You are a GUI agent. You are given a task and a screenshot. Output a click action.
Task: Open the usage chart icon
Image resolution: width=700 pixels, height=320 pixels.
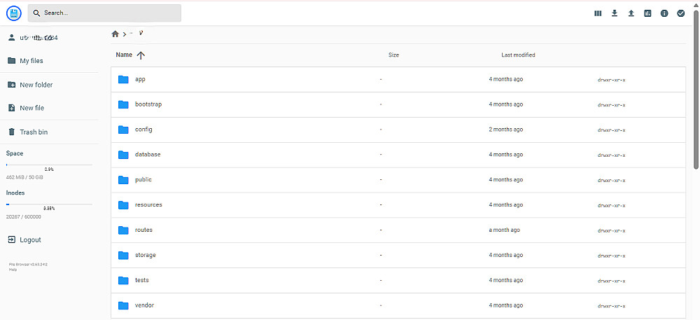pos(647,13)
